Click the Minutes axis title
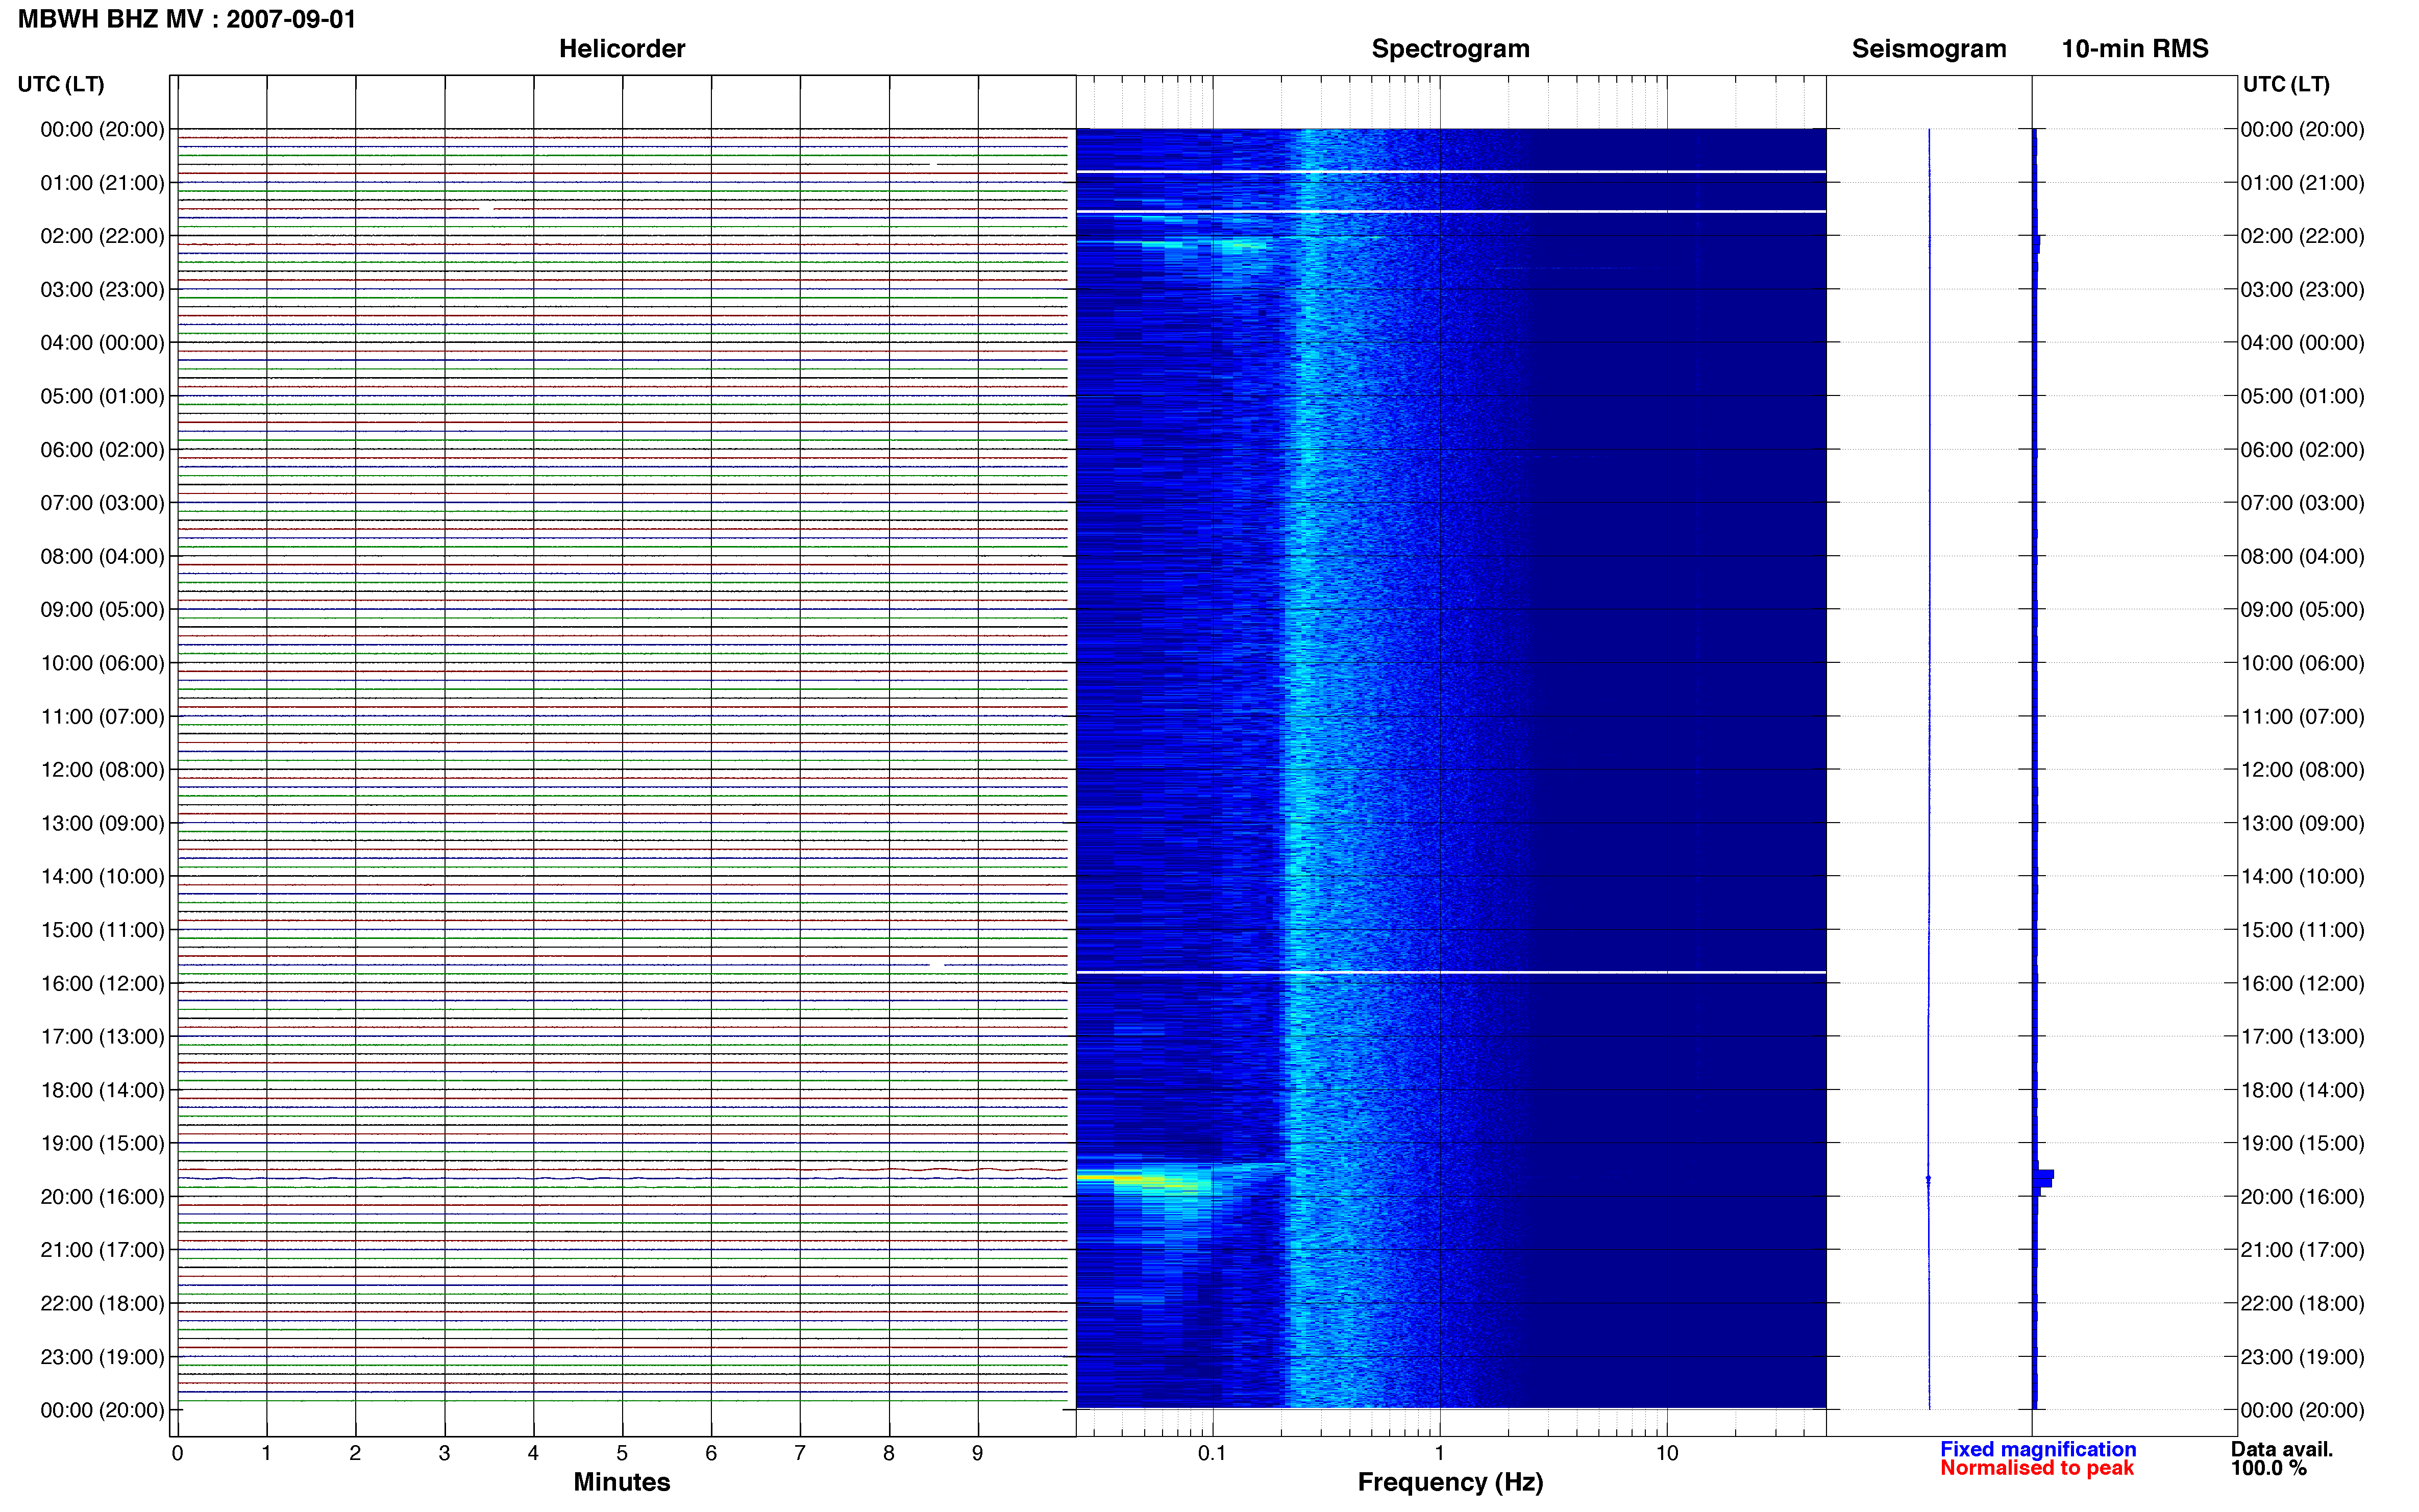The height and width of the screenshot is (1512, 2419). 621,1482
